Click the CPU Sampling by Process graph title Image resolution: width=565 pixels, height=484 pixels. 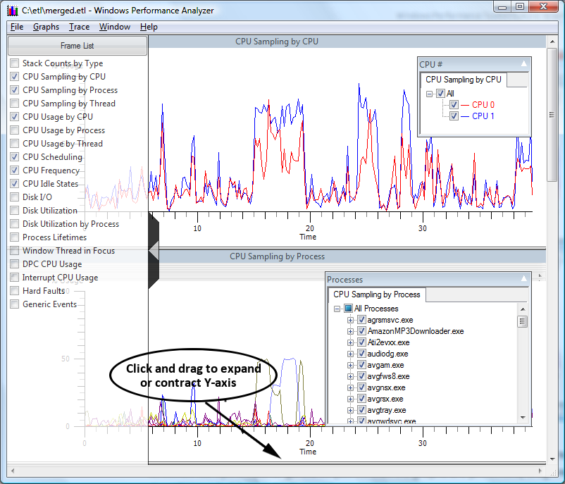click(277, 256)
